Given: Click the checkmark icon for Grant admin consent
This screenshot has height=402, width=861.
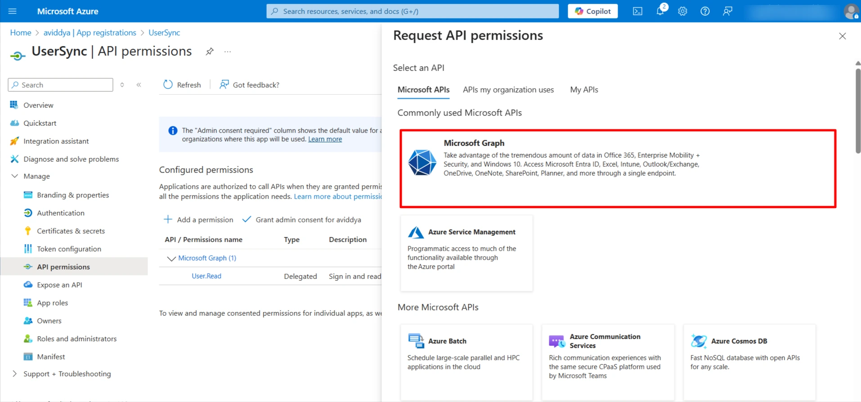Looking at the screenshot, I should [x=247, y=219].
